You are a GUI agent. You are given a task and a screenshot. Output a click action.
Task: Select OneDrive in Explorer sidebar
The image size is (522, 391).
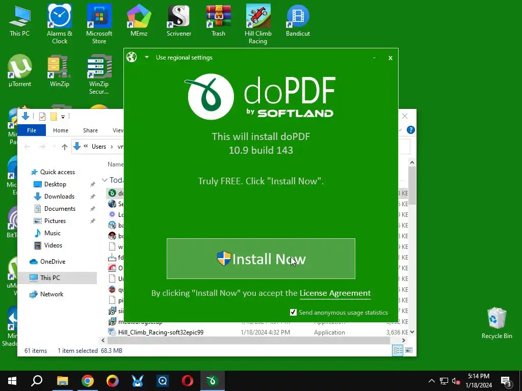tap(53, 262)
